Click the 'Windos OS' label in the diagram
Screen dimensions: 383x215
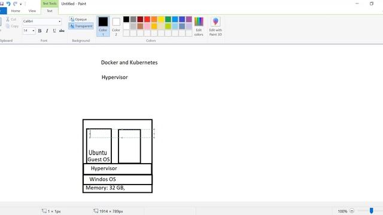pos(102,179)
